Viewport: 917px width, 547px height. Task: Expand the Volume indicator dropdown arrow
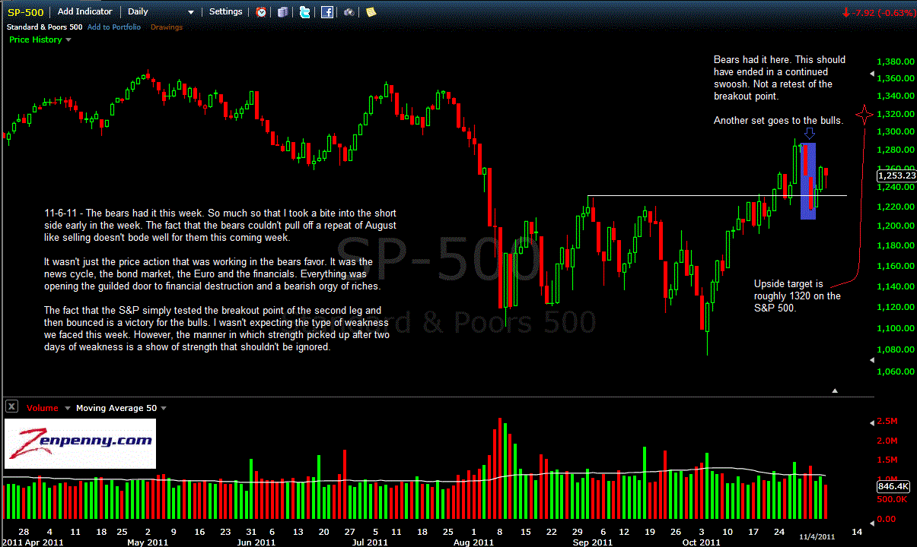point(67,408)
